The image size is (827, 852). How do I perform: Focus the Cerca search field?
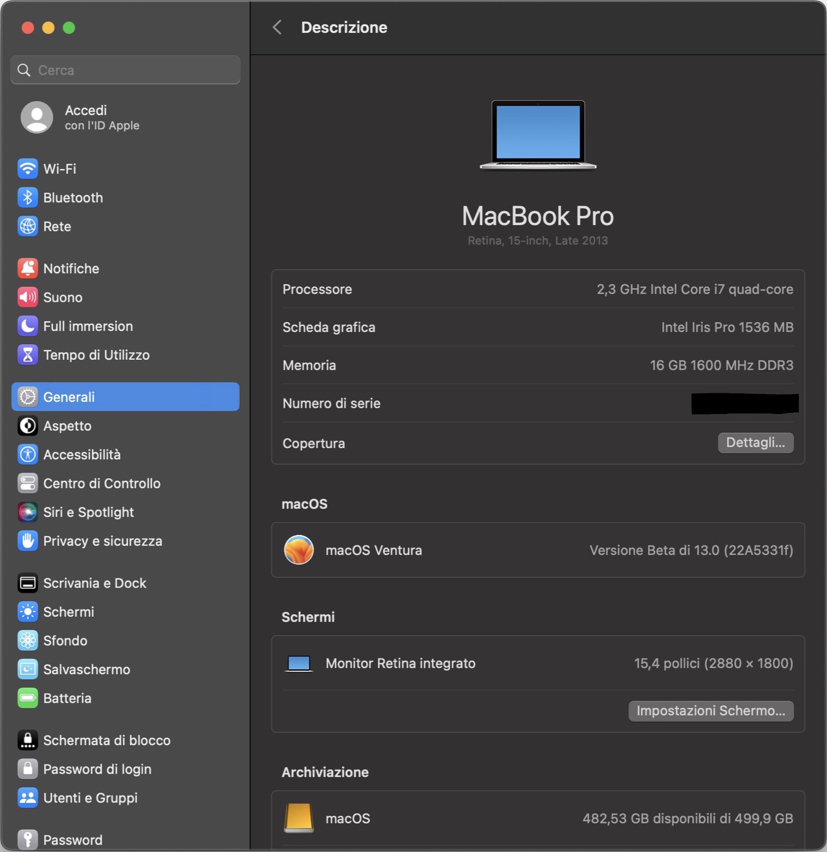point(125,70)
